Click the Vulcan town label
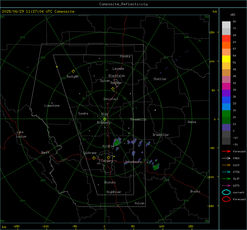Image resolution: width=247 pixels, height=230 pixels. [x=140, y=203]
